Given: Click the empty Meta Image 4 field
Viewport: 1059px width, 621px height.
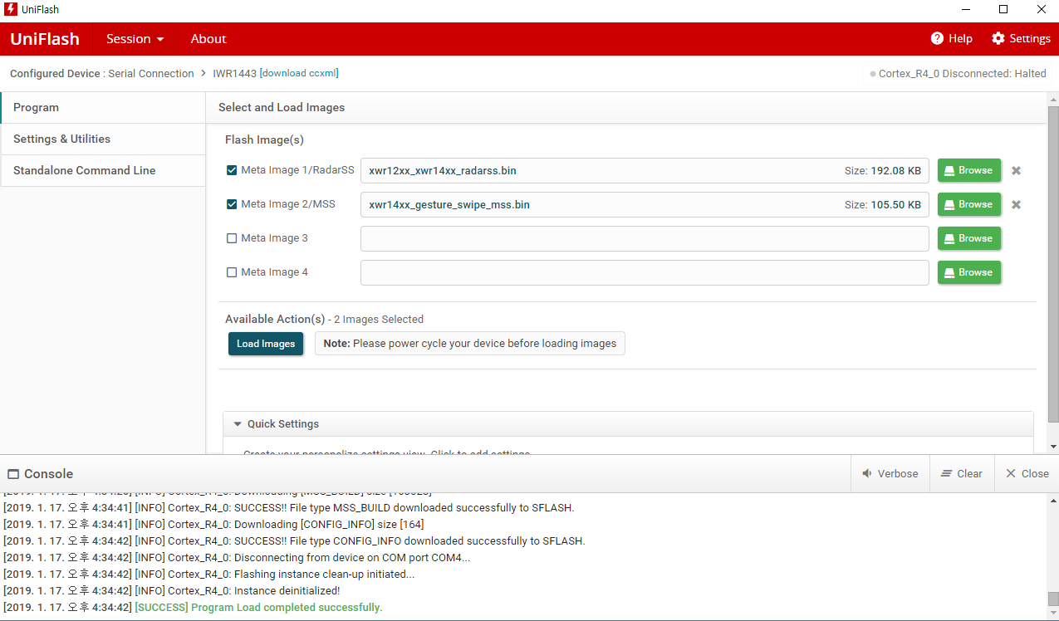Looking at the screenshot, I should [645, 273].
